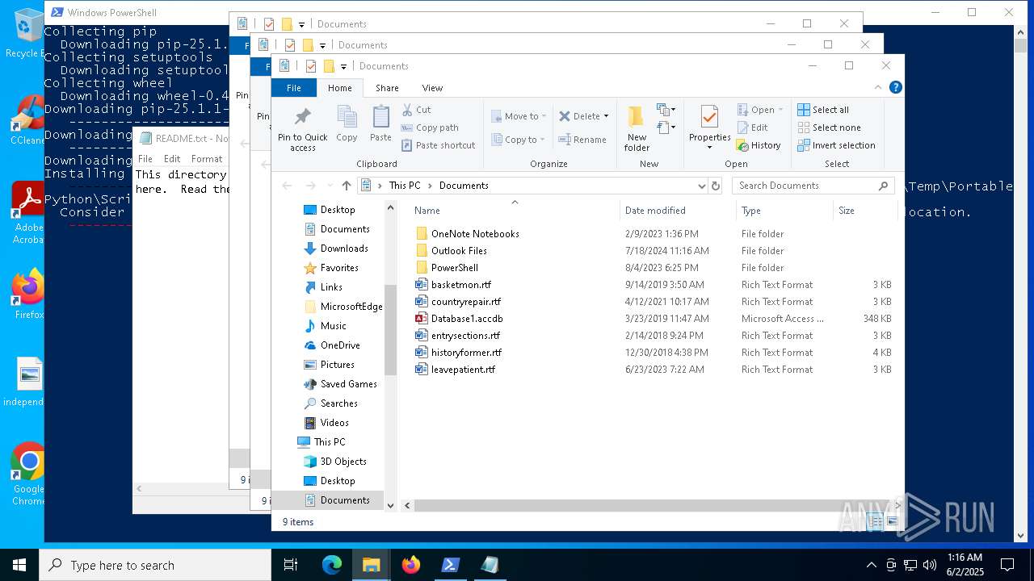The width and height of the screenshot is (1034, 581).
Task: Click the New folder icon
Action: (x=637, y=128)
